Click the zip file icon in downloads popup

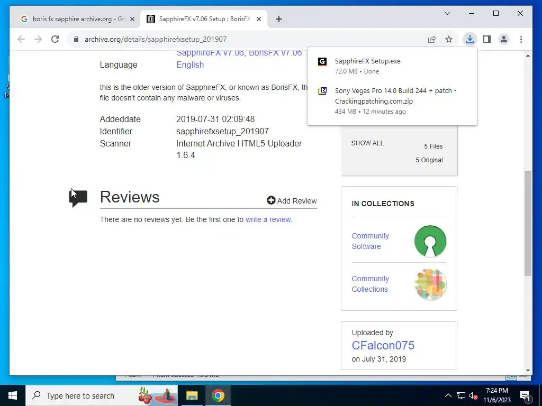pyautogui.click(x=322, y=91)
